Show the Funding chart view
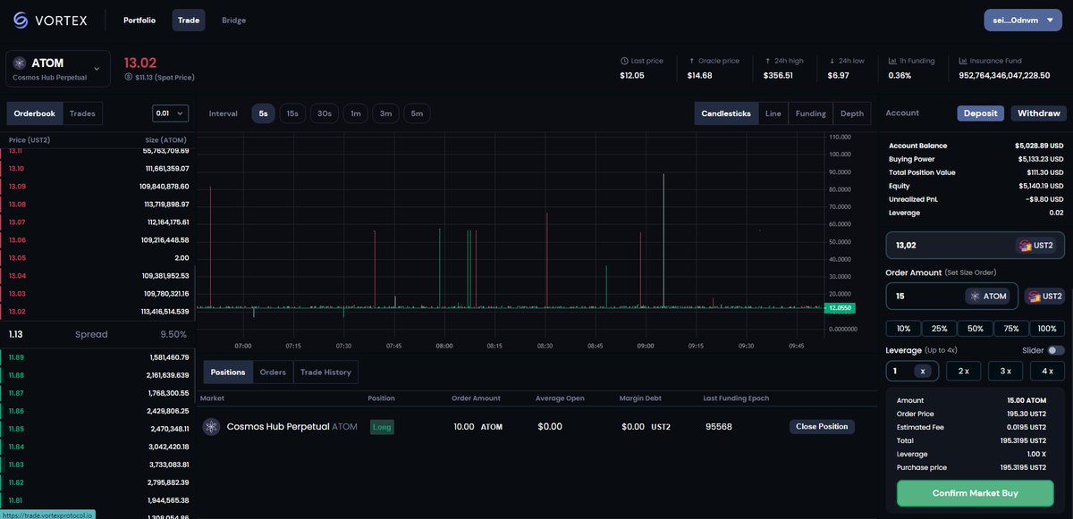1073x519 pixels. point(811,113)
